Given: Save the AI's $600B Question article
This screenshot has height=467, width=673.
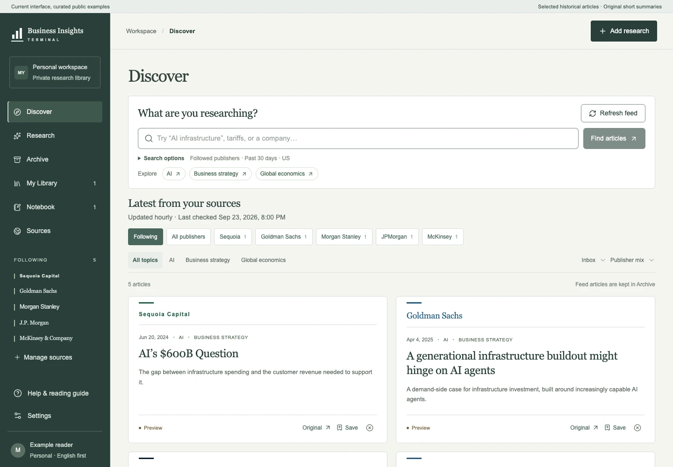Looking at the screenshot, I should click(347, 428).
